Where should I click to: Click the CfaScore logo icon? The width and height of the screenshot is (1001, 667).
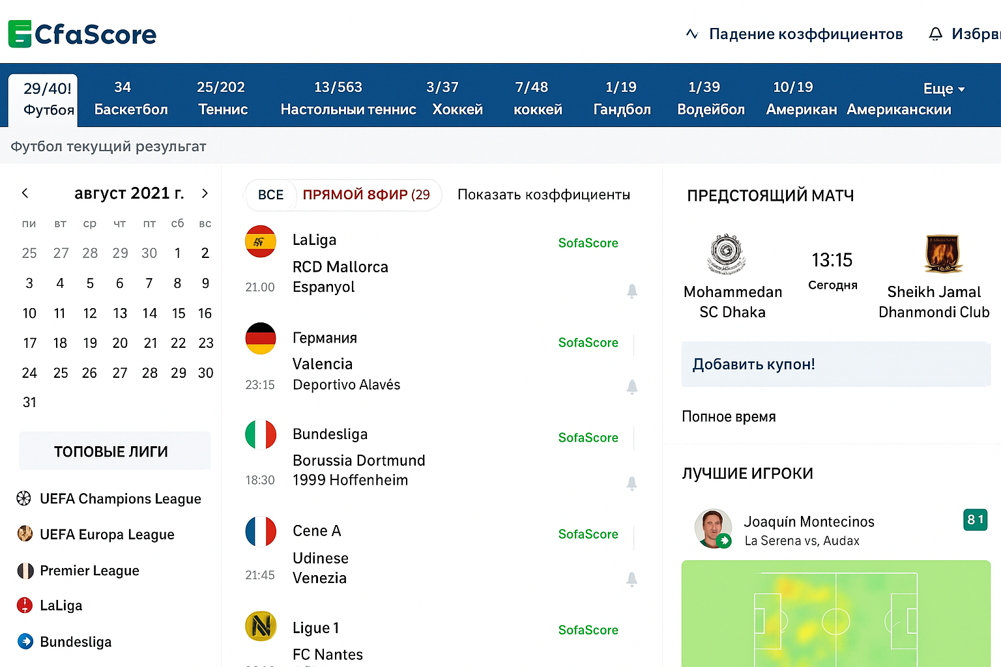pyautogui.click(x=20, y=34)
